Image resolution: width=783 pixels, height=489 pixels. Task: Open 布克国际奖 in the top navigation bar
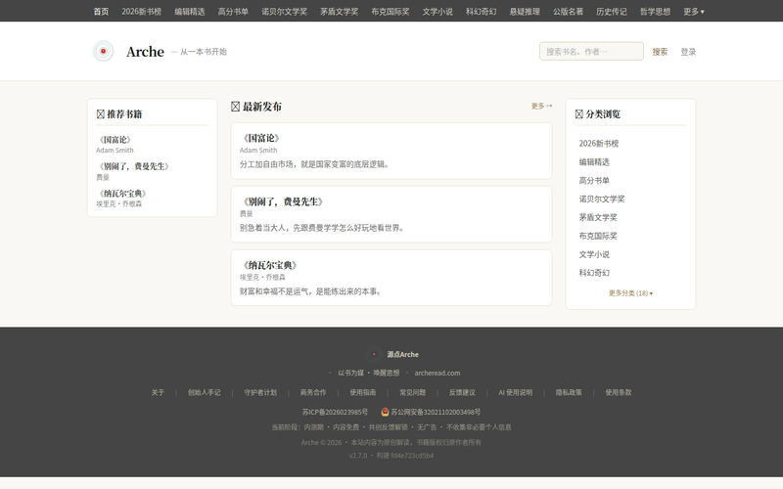(x=390, y=11)
